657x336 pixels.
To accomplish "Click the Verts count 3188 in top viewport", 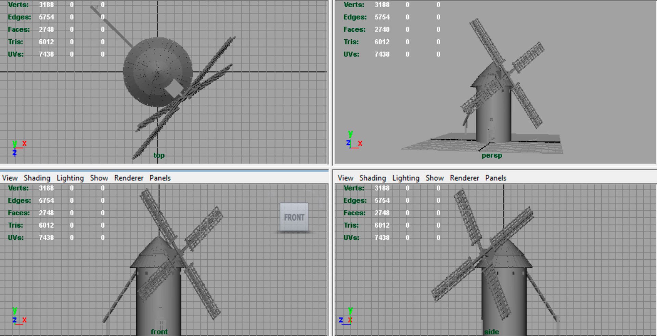I will click(46, 5).
